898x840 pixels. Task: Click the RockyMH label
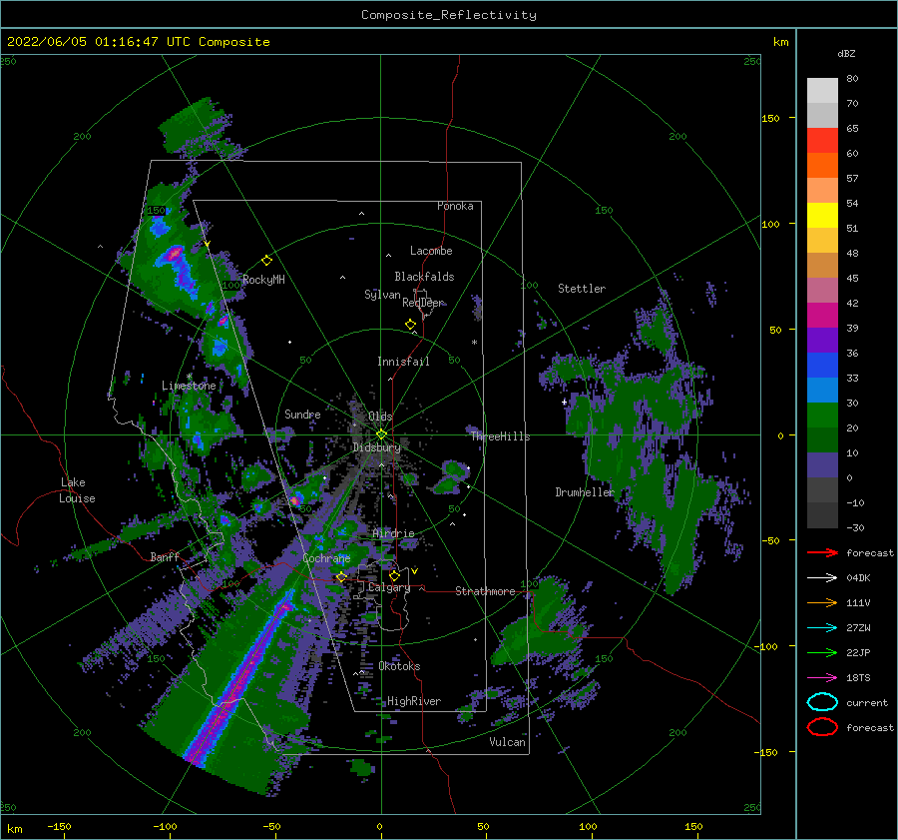[x=263, y=280]
